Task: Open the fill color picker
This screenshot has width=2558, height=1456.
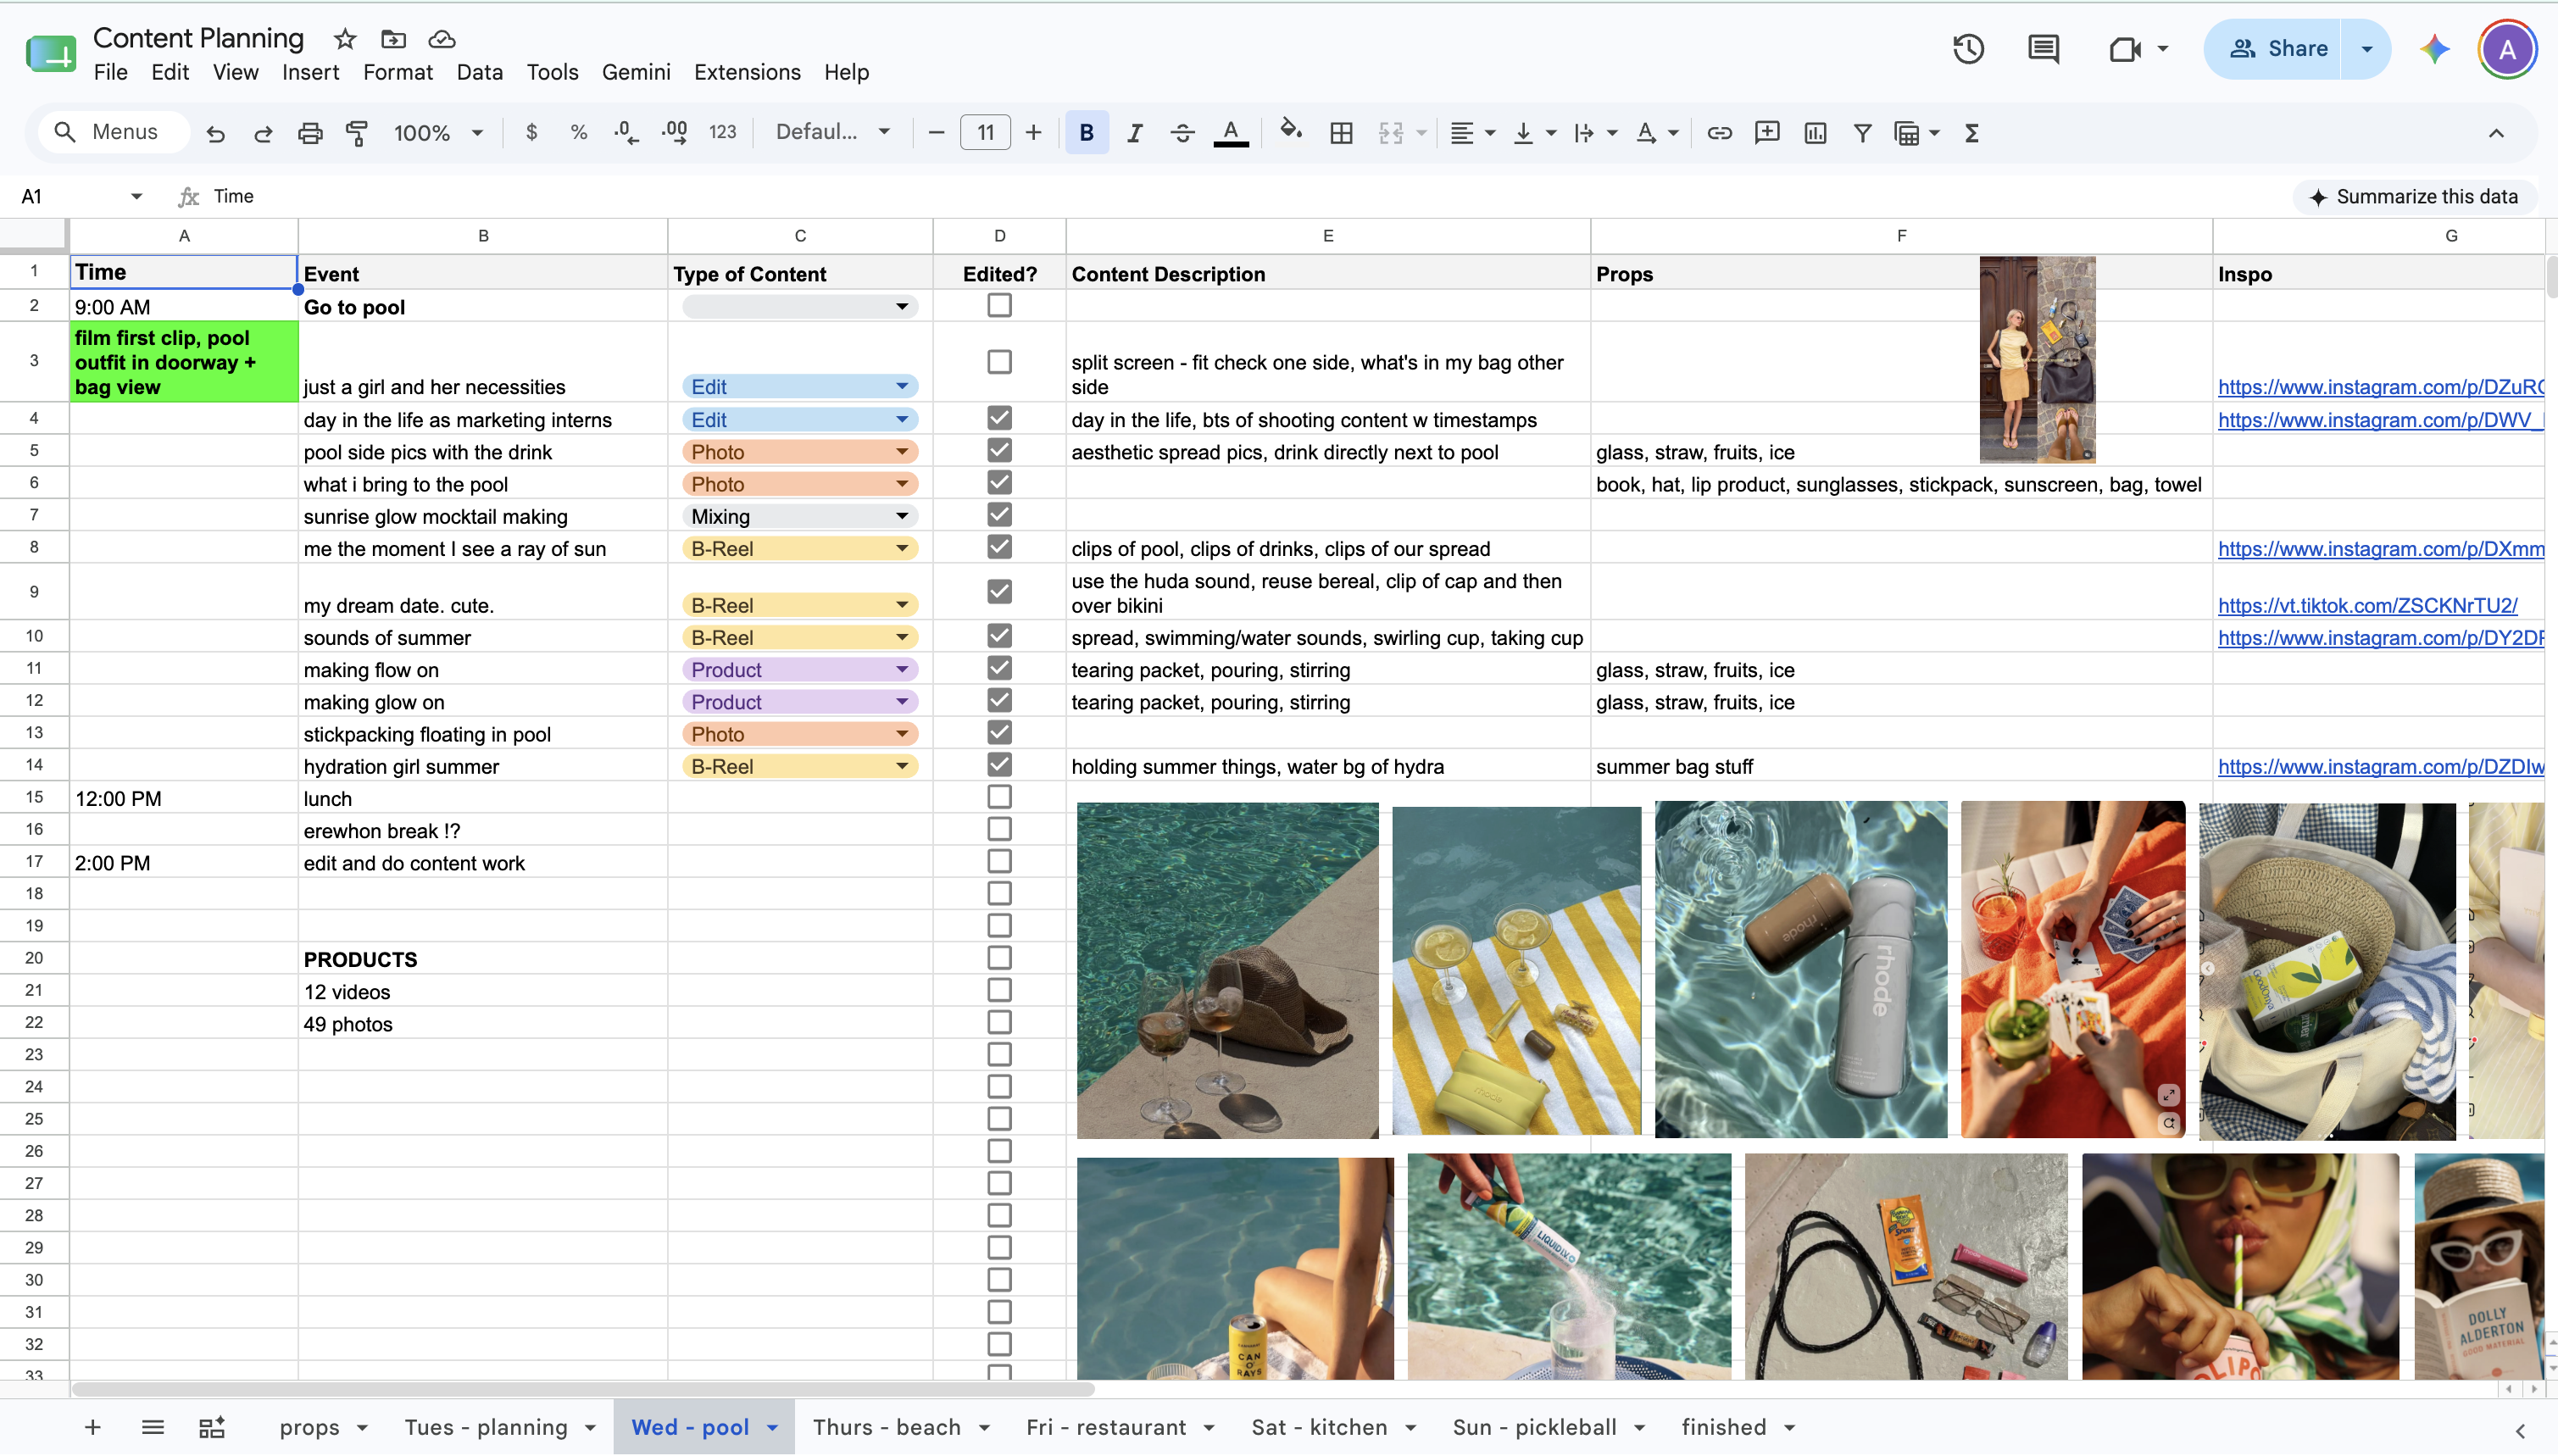Action: [x=1290, y=131]
